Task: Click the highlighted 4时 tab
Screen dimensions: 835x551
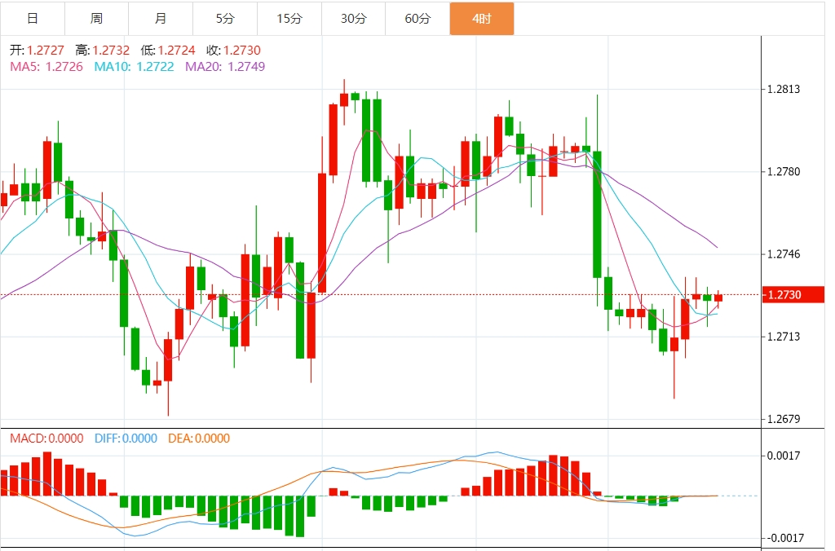Action: point(482,19)
